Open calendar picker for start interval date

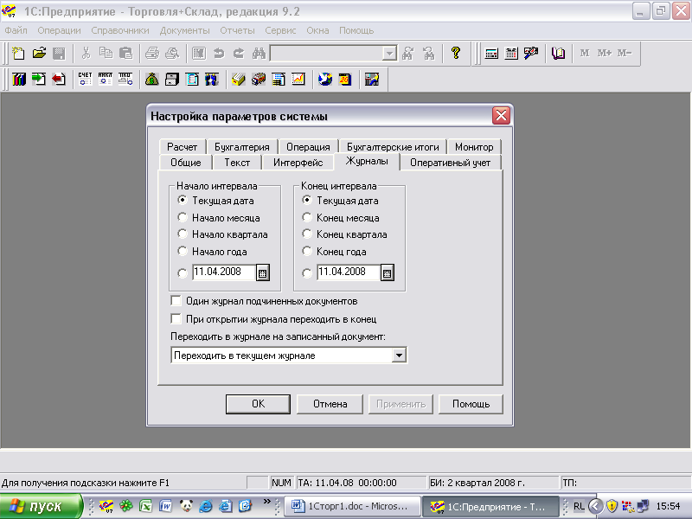(x=263, y=272)
